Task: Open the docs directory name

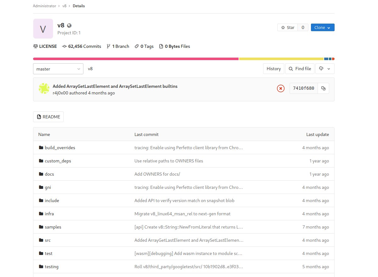Action: point(49,174)
